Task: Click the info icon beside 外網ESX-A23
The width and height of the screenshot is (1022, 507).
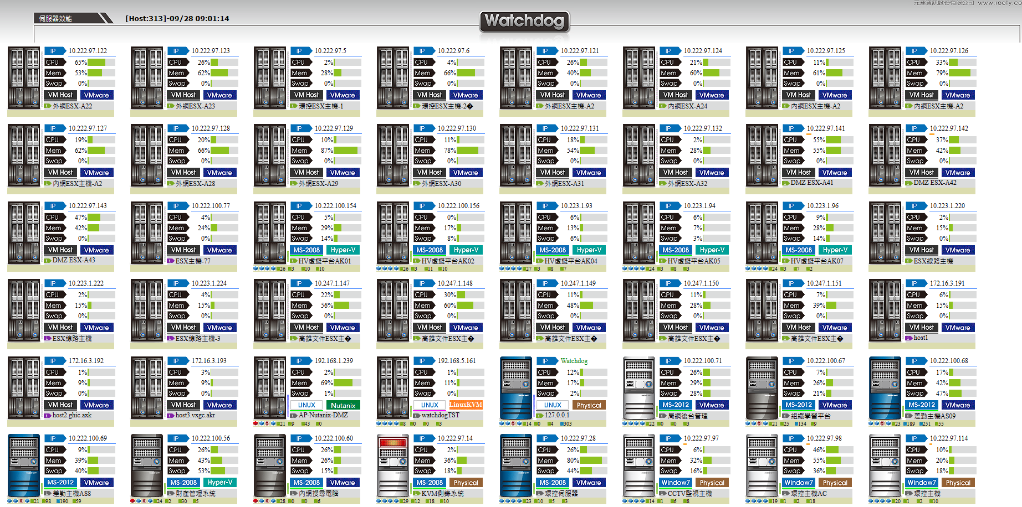Action: coord(171,106)
